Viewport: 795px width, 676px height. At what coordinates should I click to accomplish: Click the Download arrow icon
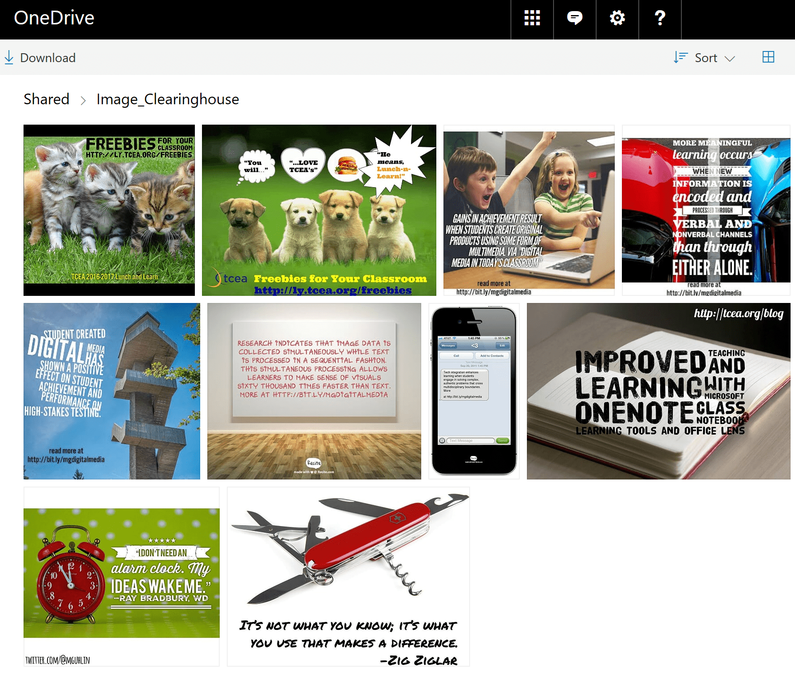click(x=9, y=57)
